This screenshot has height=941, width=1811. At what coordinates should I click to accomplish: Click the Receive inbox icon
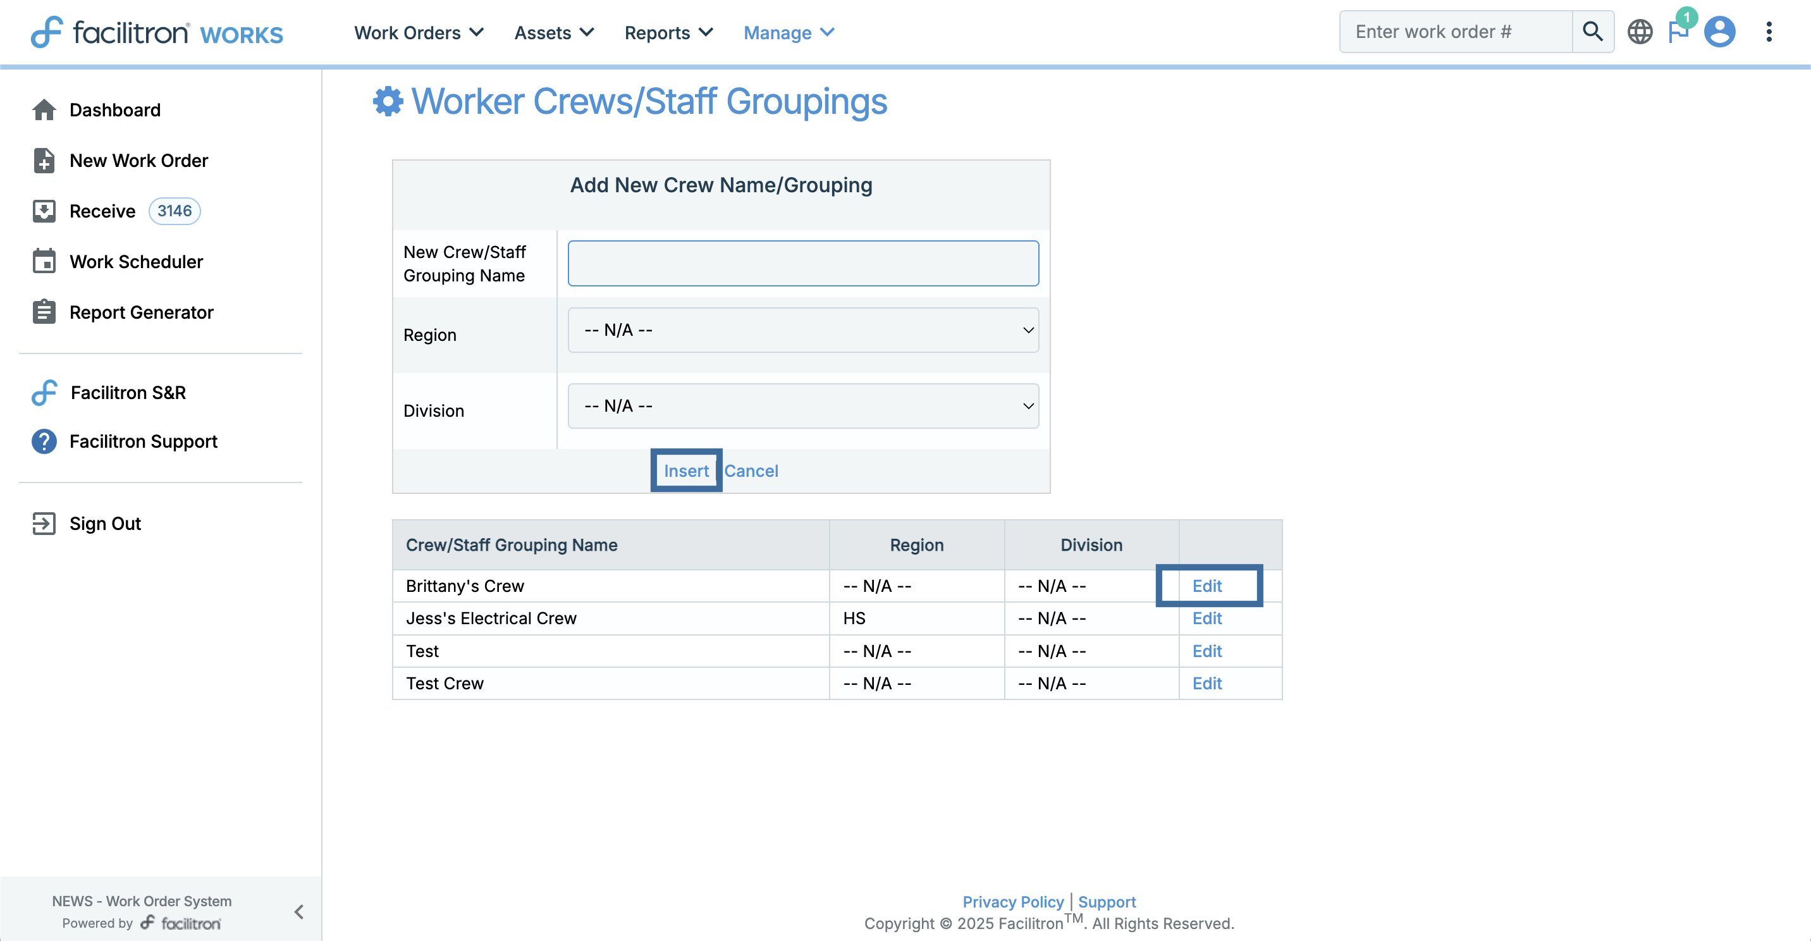point(44,211)
